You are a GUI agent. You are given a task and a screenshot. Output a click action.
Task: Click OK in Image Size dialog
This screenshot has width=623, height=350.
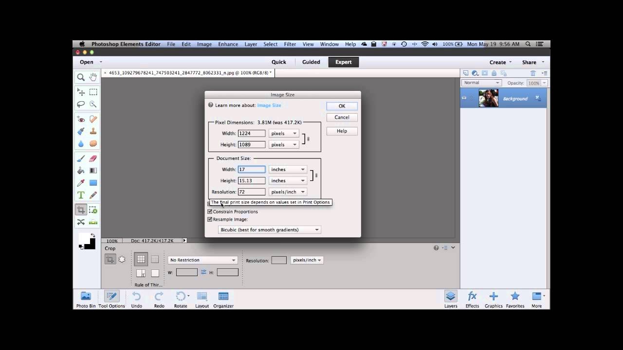point(342,106)
